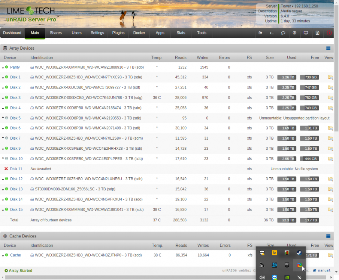Click the spin down arrow for Cache
Screen dimensions: 339x280
click(x=3, y=256)
